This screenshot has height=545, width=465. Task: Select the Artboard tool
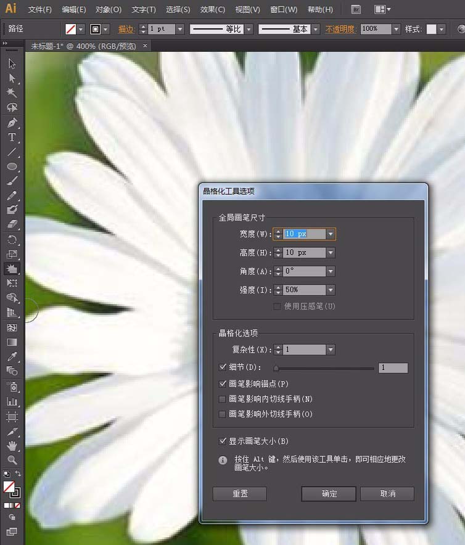coord(12,416)
